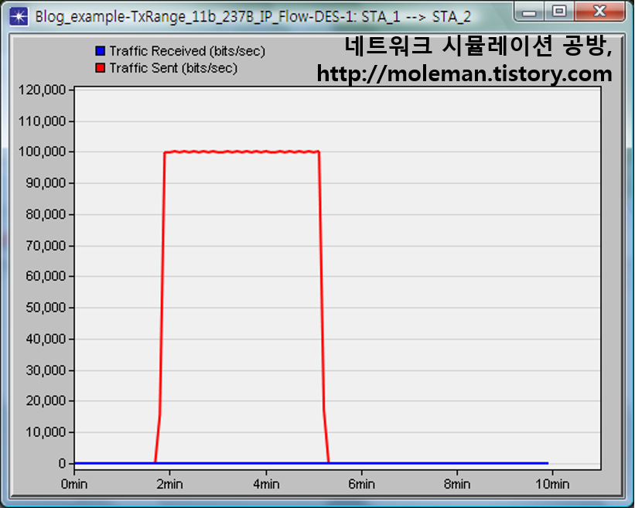Click the red Traffic Sent legend swatch
The image size is (635, 508).
point(100,68)
